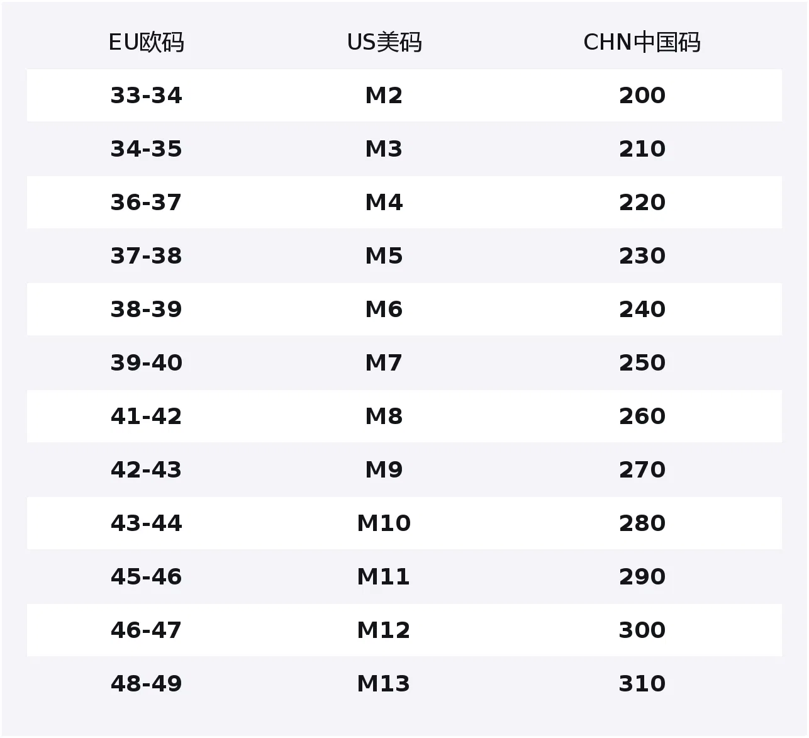The height and width of the screenshot is (738, 809).
Task: Select the 290 CHN size value
Action: pyautogui.click(x=642, y=577)
